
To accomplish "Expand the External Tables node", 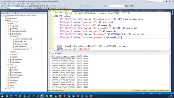I will [9, 27].
